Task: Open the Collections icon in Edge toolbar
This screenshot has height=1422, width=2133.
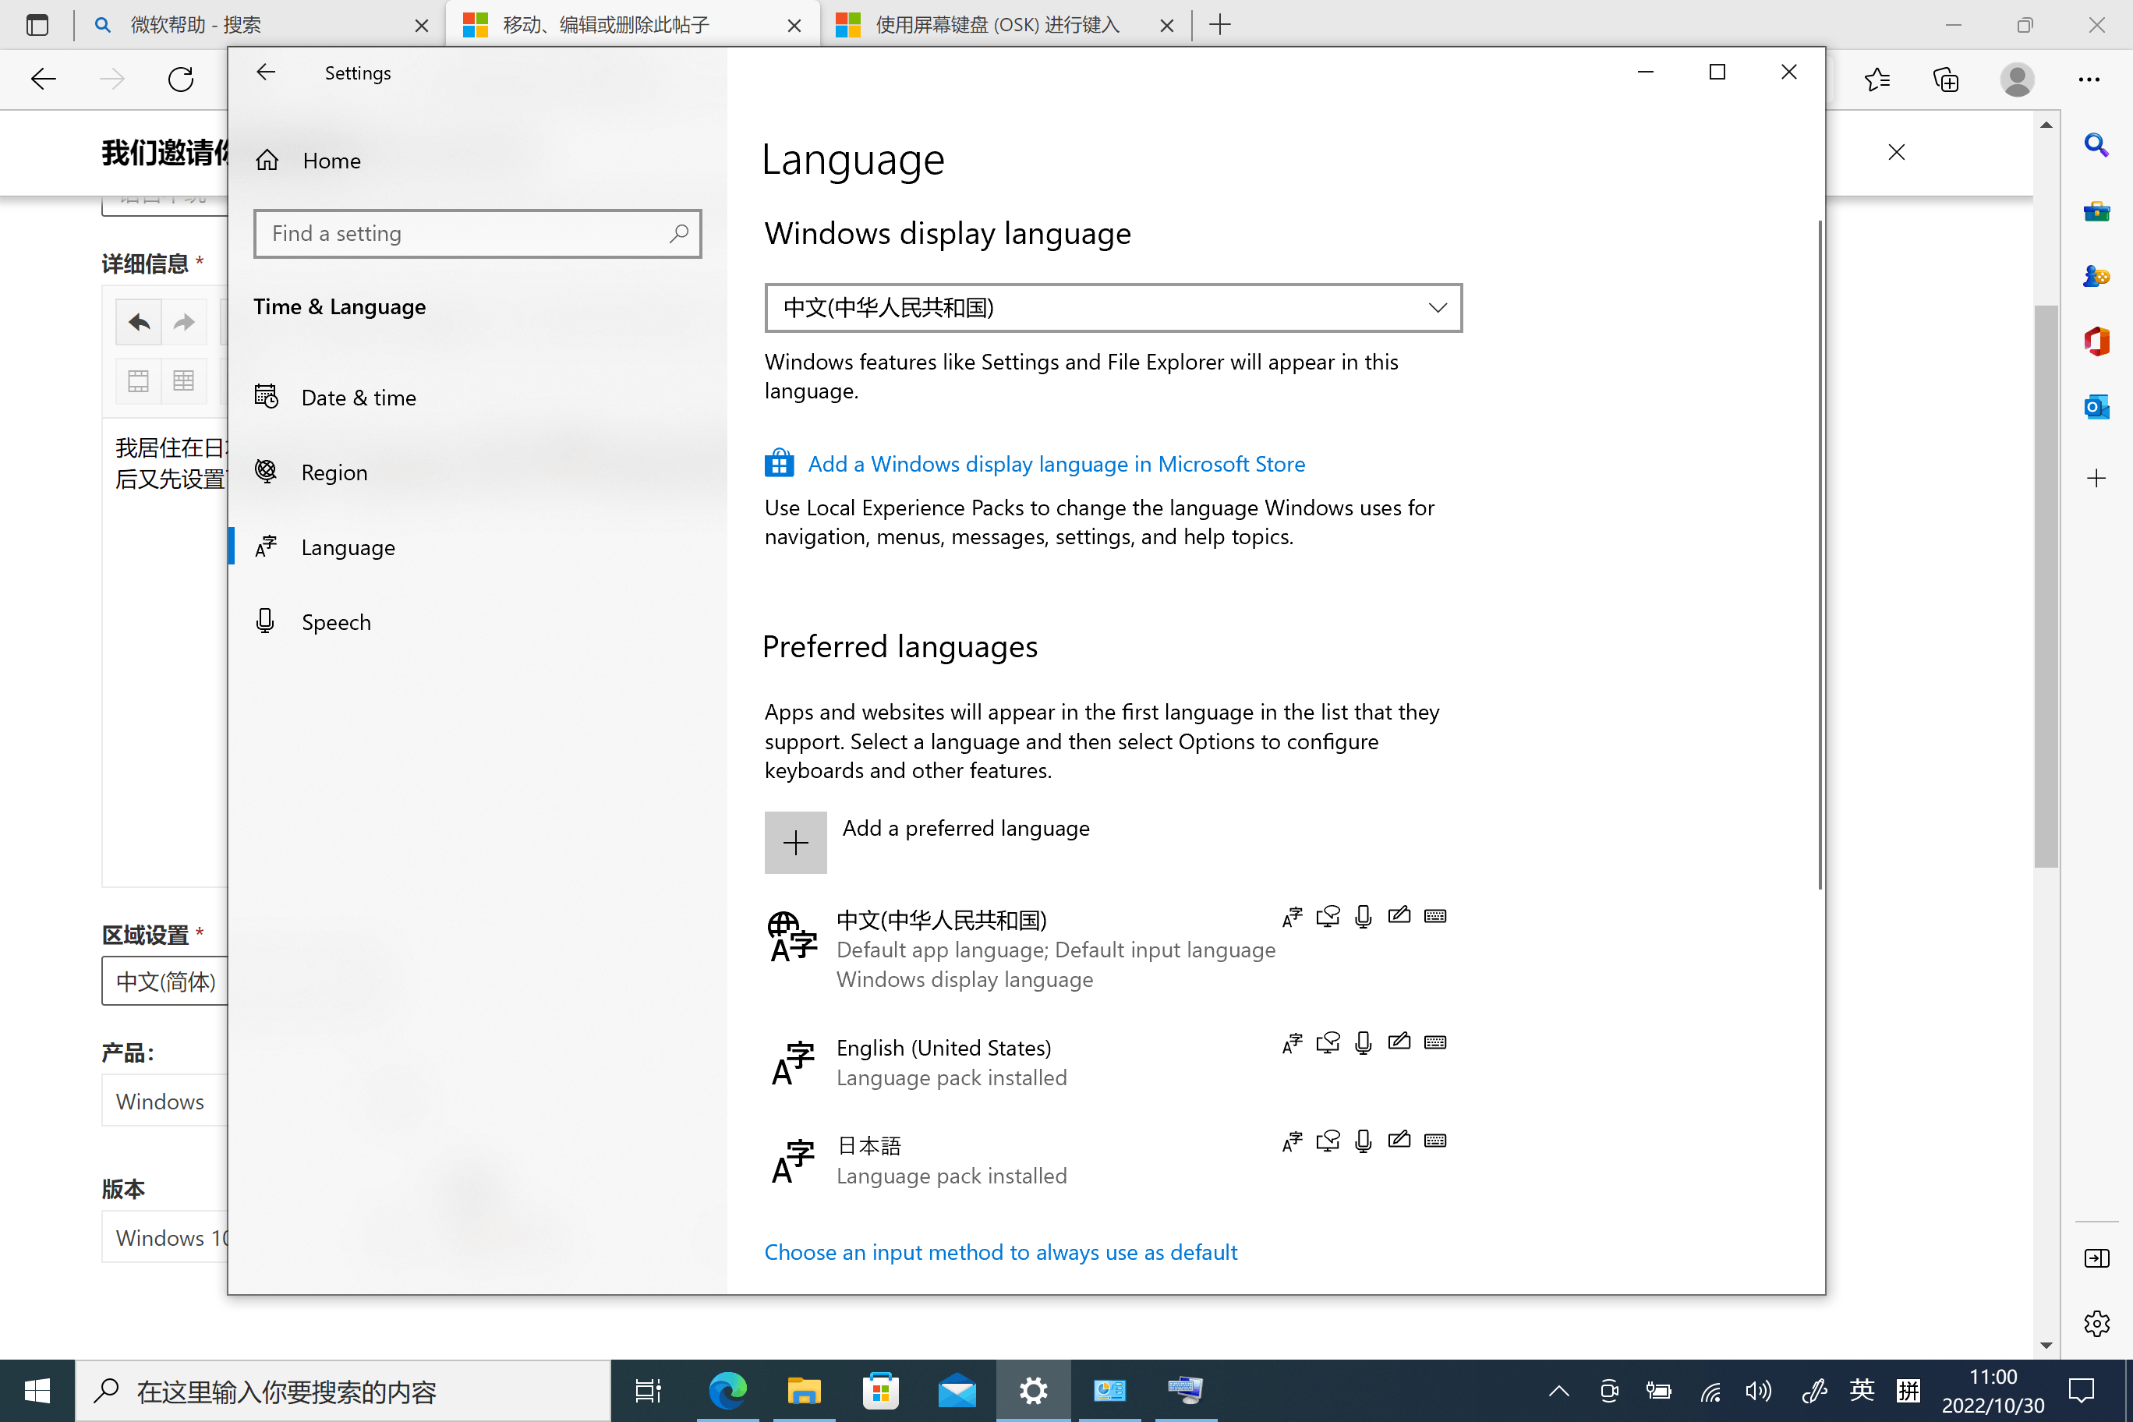Action: [x=1946, y=80]
